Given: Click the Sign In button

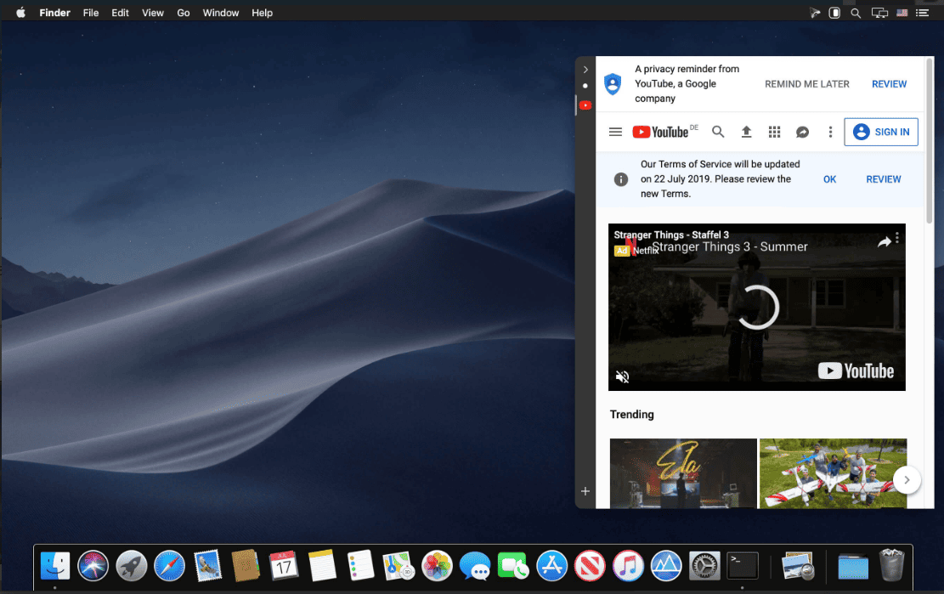Looking at the screenshot, I should click(x=881, y=132).
